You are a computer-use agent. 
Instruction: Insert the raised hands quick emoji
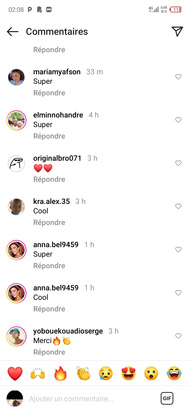[38, 373]
